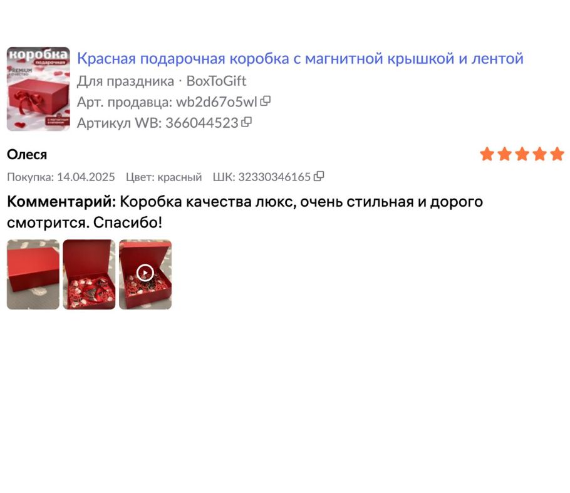The height and width of the screenshot is (493, 570).
Task: Open the red gift box product image
Action: (x=38, y=89)
